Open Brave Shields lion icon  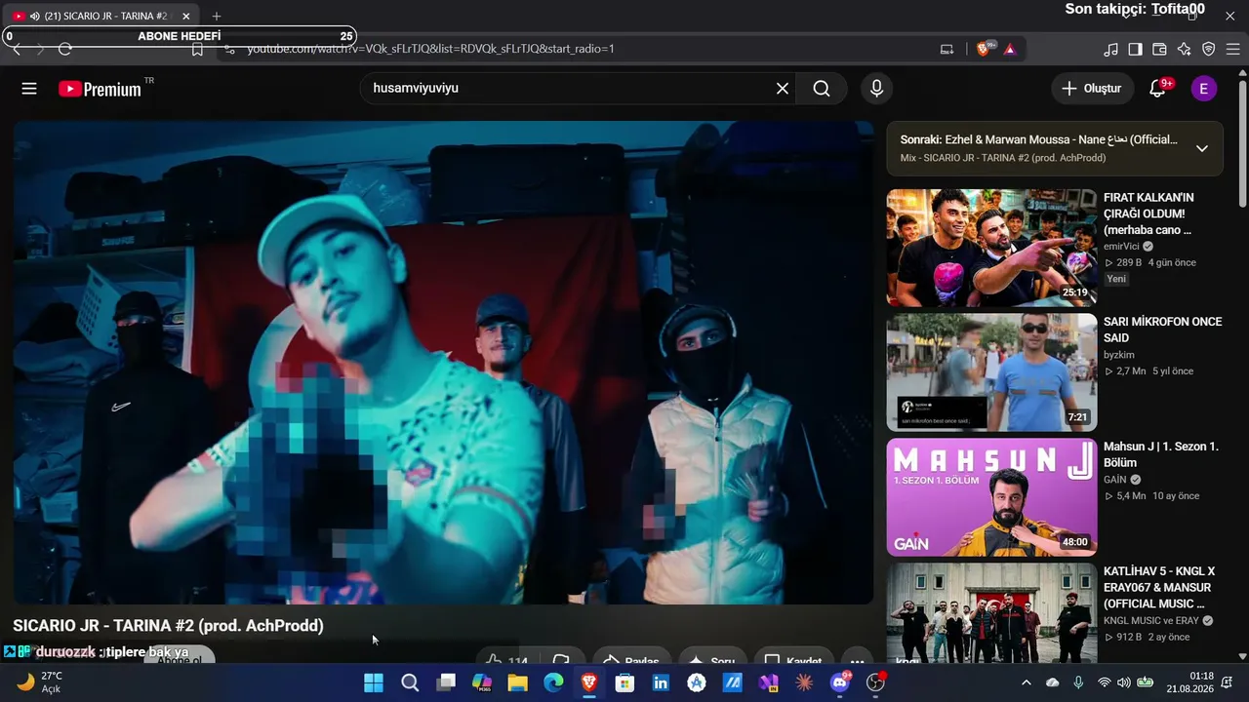click(984, 49)
